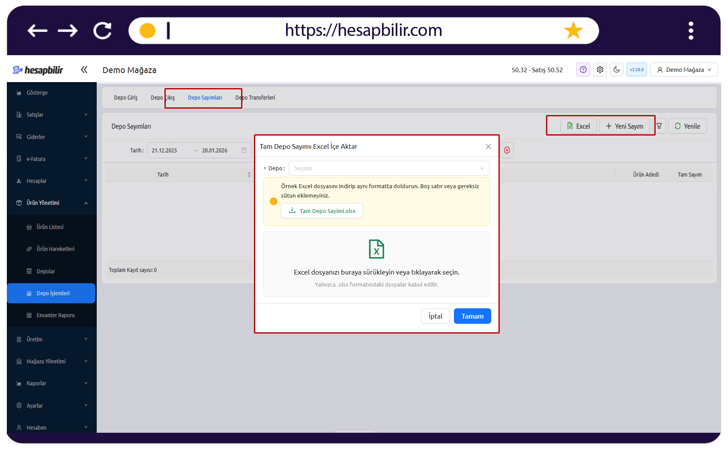
Task: Open the Depo Seçiniz dropdown
Action: coord(389,168)
